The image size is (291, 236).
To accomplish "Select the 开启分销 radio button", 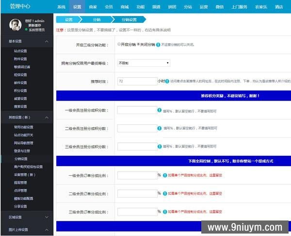I will (x=119, y=44).
